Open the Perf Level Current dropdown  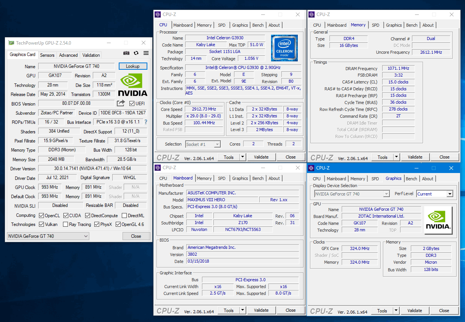coord(434,194)
